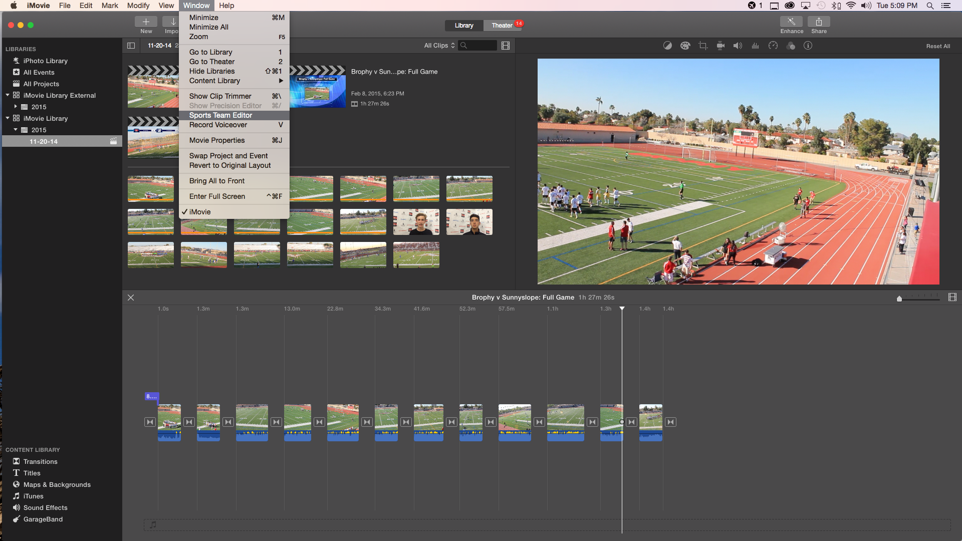This screenshot has width=962, height=541.
Task: Click the search field above the clips
Action: 478,45
